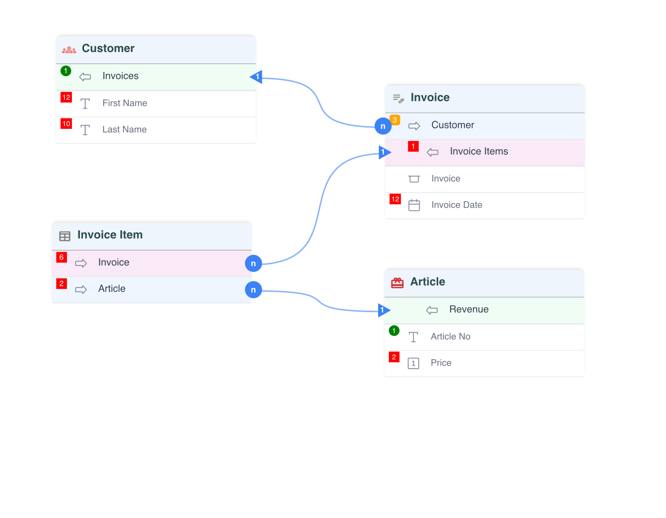Viewport: 666px width, 518px height.
Task: Click the red badge 10 on Last Name
Action: coord(66,124)
